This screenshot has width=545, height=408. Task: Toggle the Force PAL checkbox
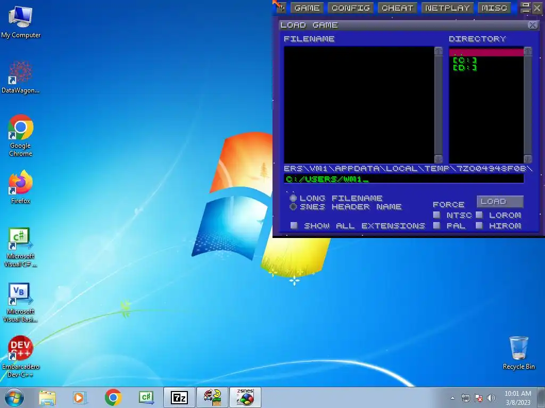436,225
